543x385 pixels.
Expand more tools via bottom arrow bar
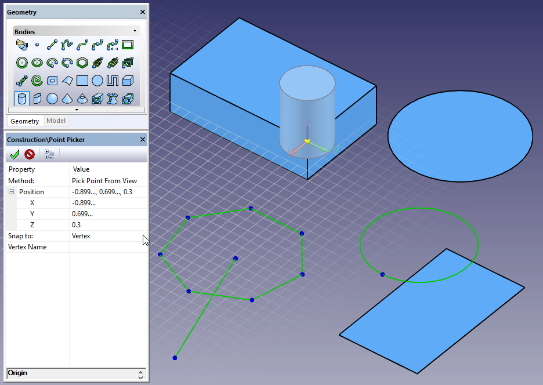pyautogui.click(x=76, y=109)
